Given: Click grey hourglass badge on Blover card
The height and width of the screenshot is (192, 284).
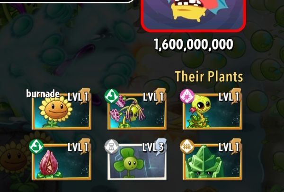Looking at the screenshot, I should [x=112, y=147].
